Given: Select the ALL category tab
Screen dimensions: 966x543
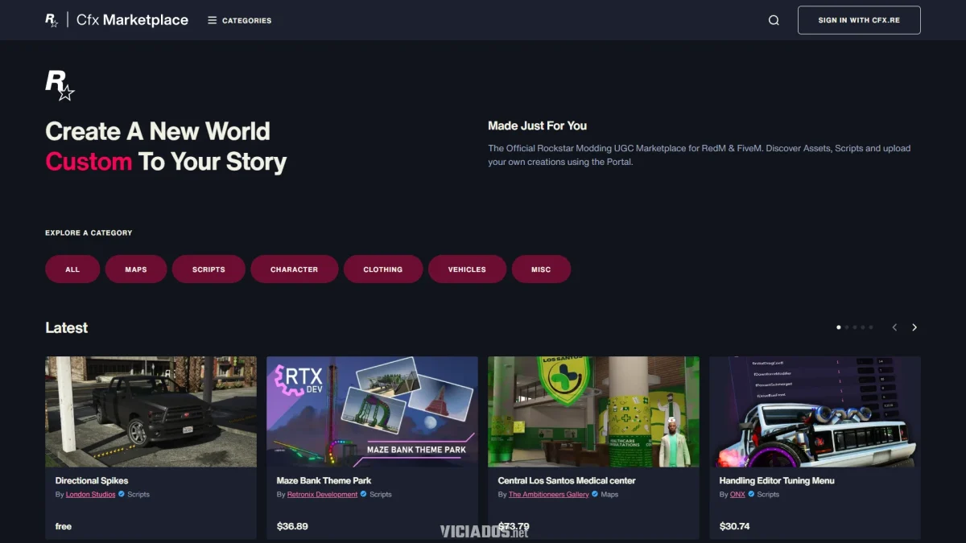Looking at the screenshot, I should 72,269.
